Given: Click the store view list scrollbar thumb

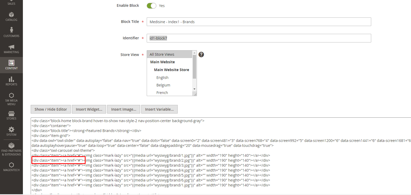Looking at the screenshot, I should (x=194, y=67).
